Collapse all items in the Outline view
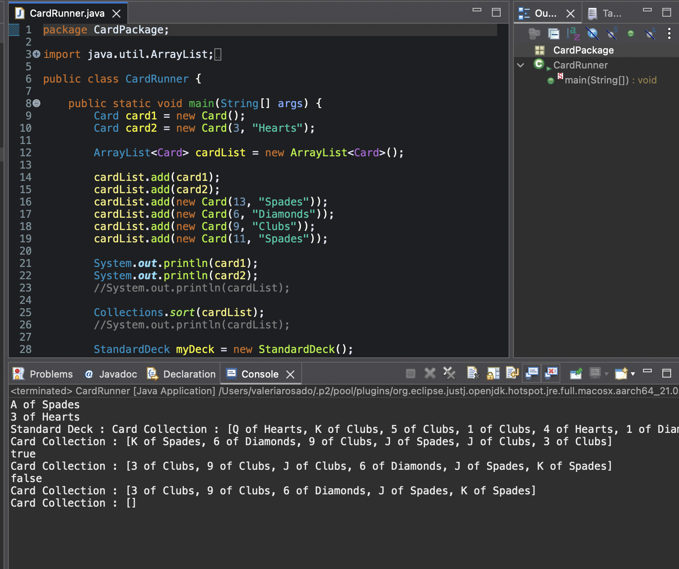 553,33
